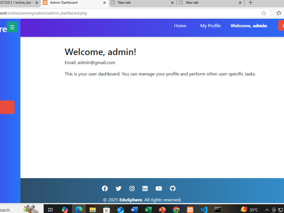Image resolution: width=284 pixels, height=213 pixels.
Task: Launch Copilot from the taskbar
Action: [x=65, y=210]
